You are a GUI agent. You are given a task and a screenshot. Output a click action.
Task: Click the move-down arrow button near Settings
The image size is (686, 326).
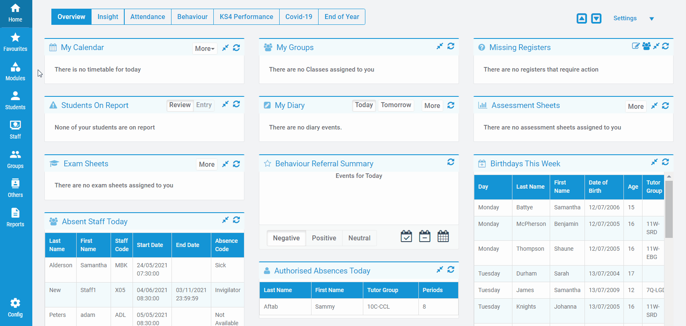tap(596, 18)
